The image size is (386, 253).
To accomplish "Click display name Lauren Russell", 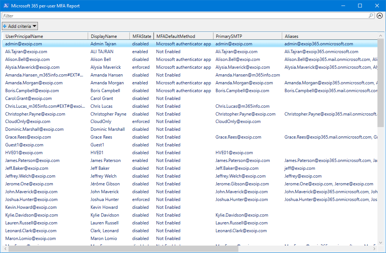I will (x=104, y=223).
